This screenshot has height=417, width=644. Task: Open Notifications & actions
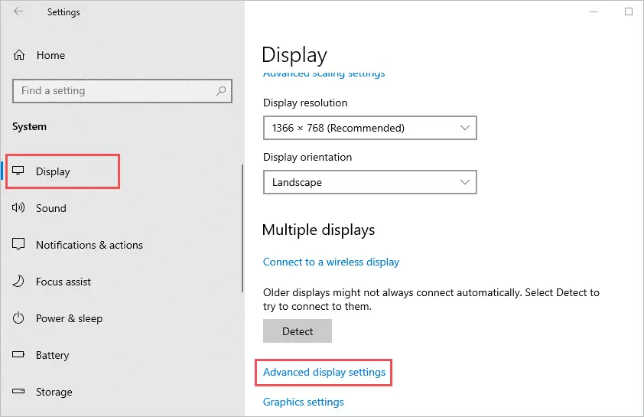click(89, 245)
